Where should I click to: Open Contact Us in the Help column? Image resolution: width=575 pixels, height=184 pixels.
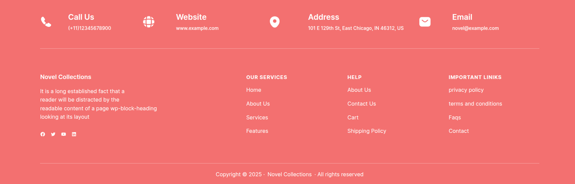[x=362, y=104]
